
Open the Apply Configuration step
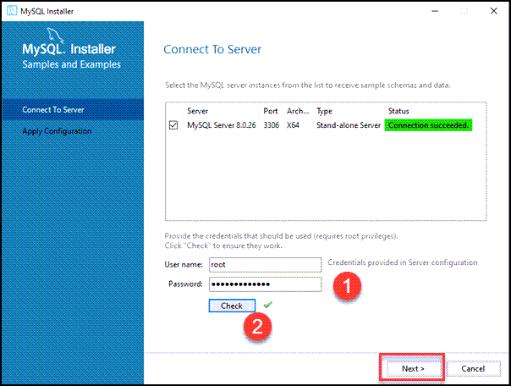coord(57,131)
